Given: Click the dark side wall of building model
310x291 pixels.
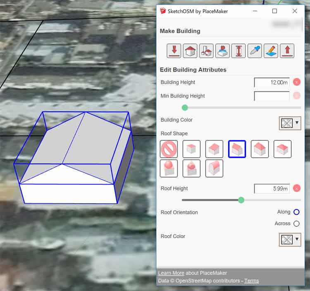Looking at the screenshot, I should click(124, 168).
